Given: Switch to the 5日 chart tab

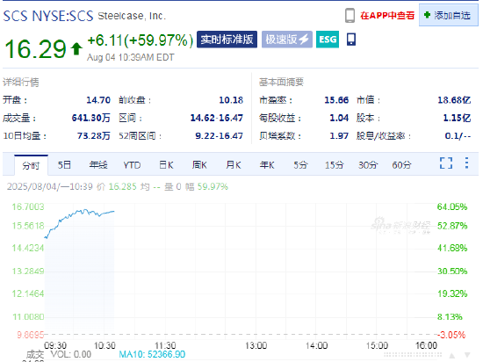Looking at the screenshot, I should click(64, 165).
